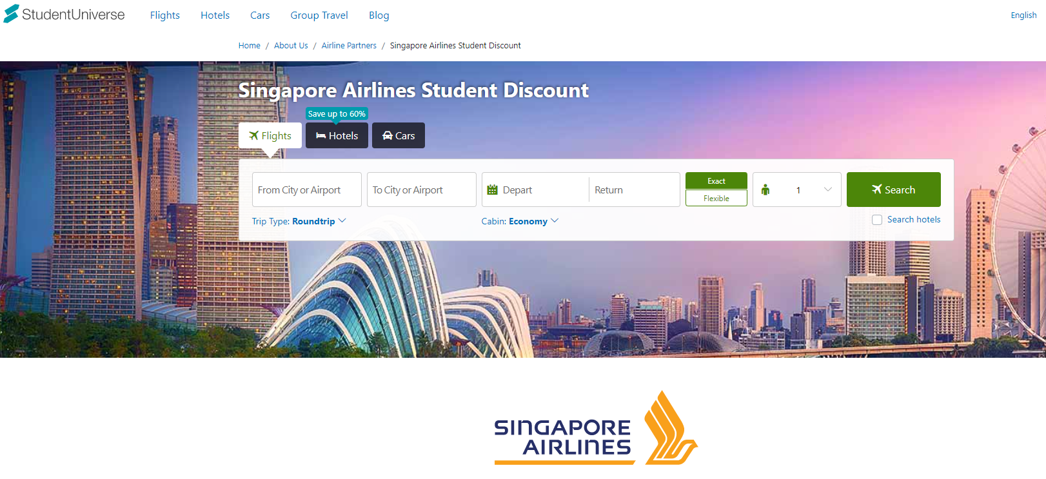The height and width of the screenshot is (479, 1046).
Task: Open the calendar icon beside Depart
Action: point(493,190)
